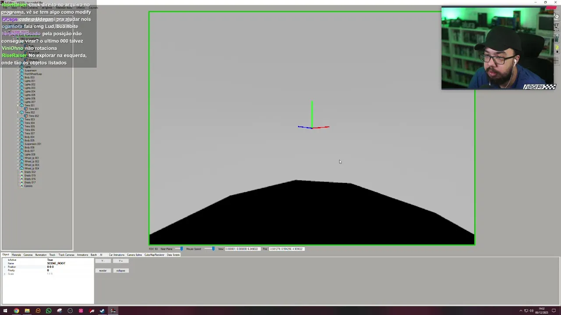Screen dimensions: 561x315
Task: Click the Empty.032 node icon
Action: pyautogui.click(x=21, y=172)
